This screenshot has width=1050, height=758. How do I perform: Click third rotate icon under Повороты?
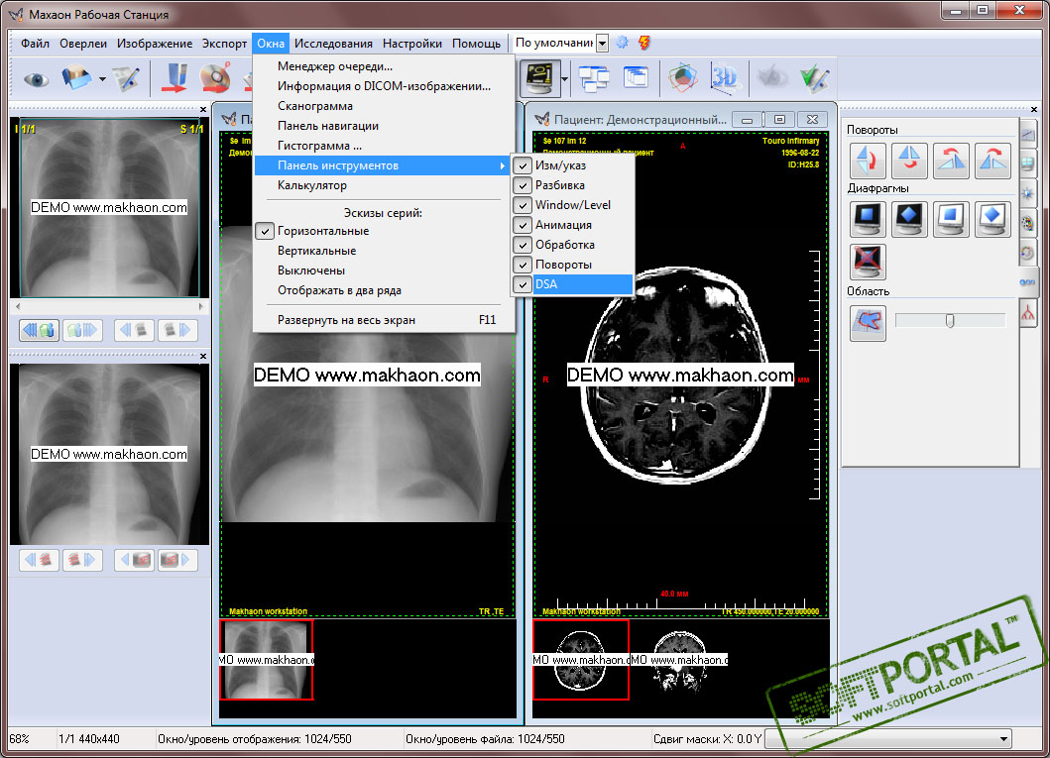[951, 161]
